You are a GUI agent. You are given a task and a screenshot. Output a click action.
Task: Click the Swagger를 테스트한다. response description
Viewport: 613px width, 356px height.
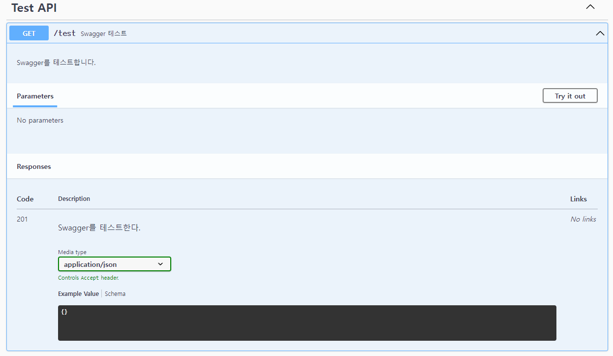click(x=99, y=227)
